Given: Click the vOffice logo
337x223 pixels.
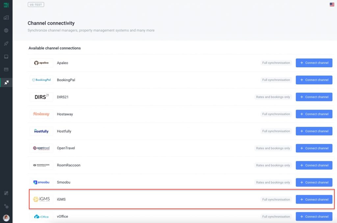Looking at the screenshot, I should 41,216.
